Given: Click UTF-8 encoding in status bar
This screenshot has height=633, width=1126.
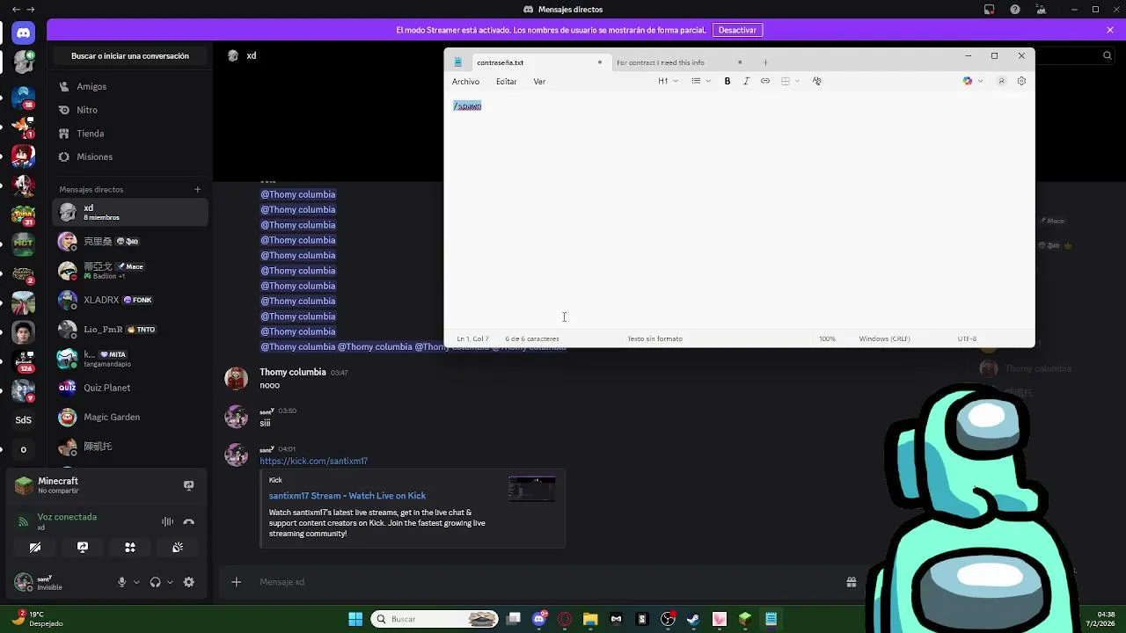Looking at the screenshot, I should pos(967,338).
